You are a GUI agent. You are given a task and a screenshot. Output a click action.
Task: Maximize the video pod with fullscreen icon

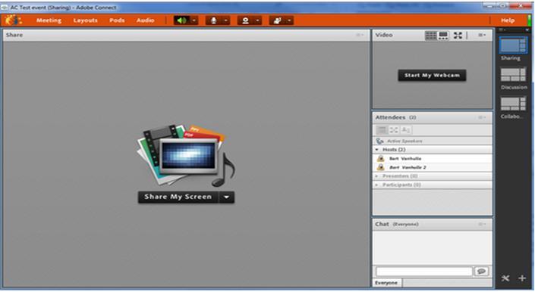click(x=458, y=36)
